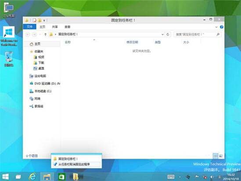This screenshot has height=181, width=241.
Task: Open the address bar history dropdown
Action: pyautogui.click(x=162, y=34)
